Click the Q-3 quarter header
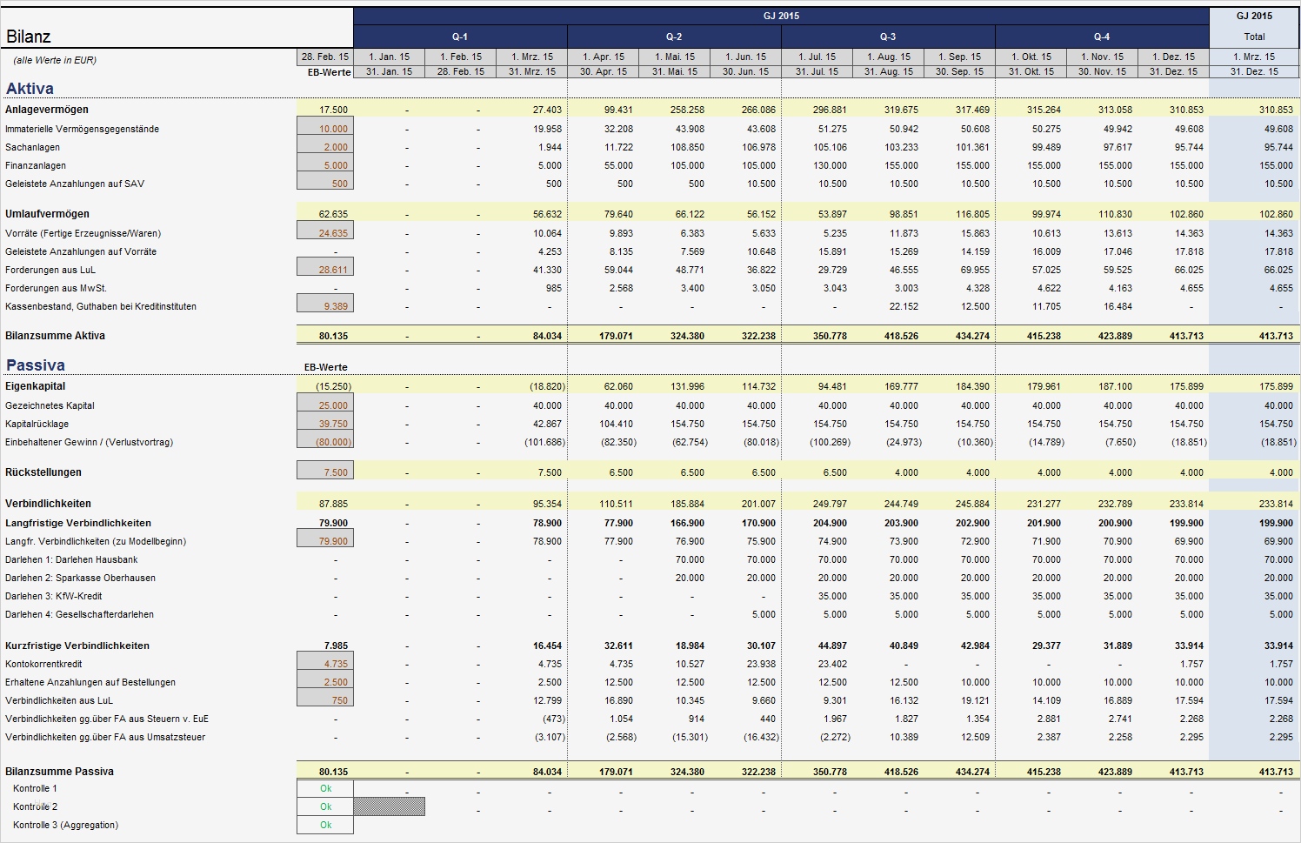 point(888,37)
